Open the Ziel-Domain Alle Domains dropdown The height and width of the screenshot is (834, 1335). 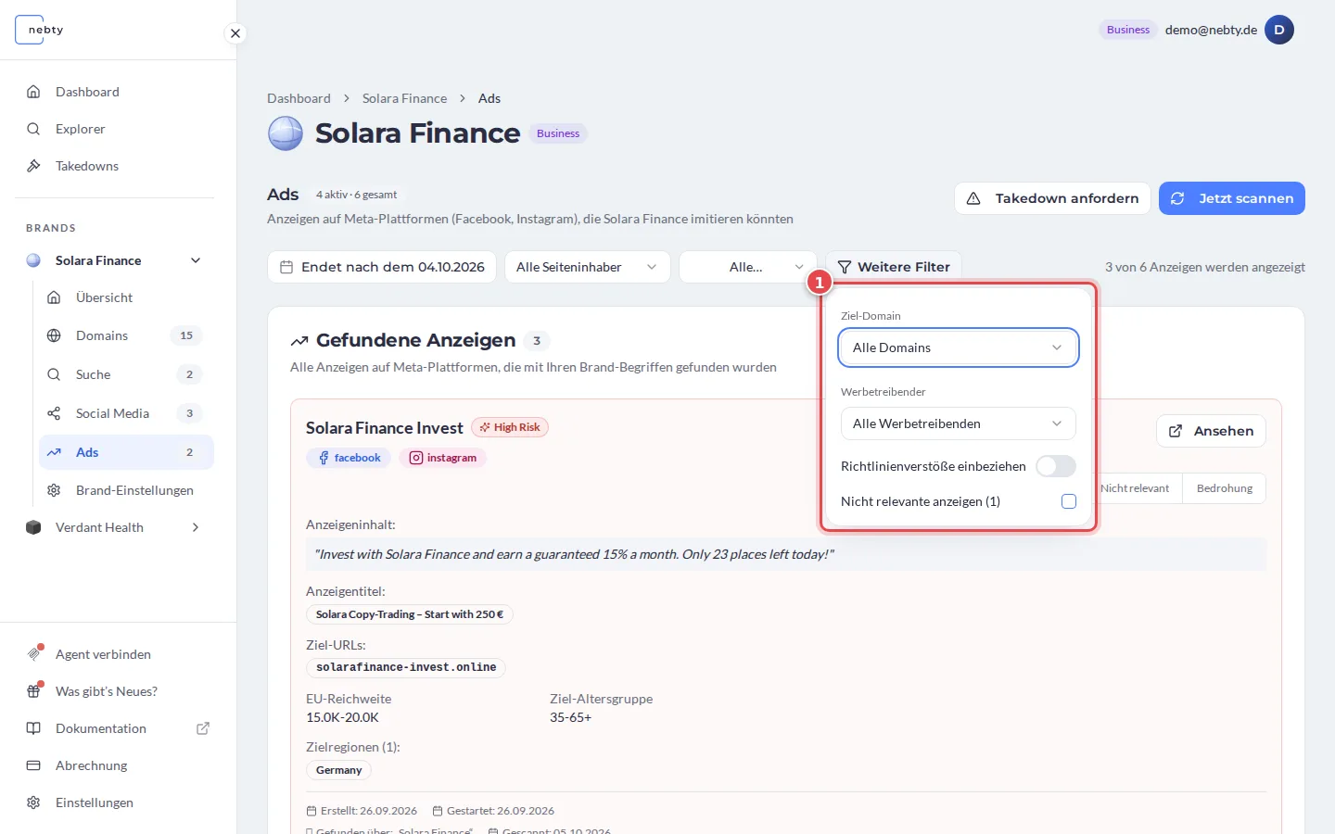coord(959,347)
